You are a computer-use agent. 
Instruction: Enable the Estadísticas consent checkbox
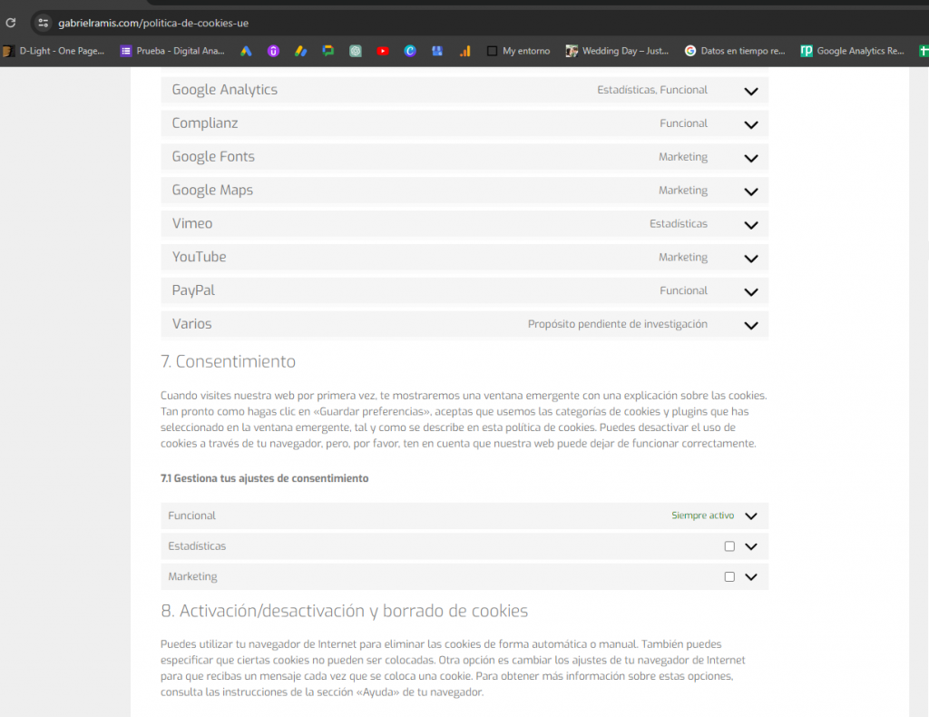coord(729,546)
